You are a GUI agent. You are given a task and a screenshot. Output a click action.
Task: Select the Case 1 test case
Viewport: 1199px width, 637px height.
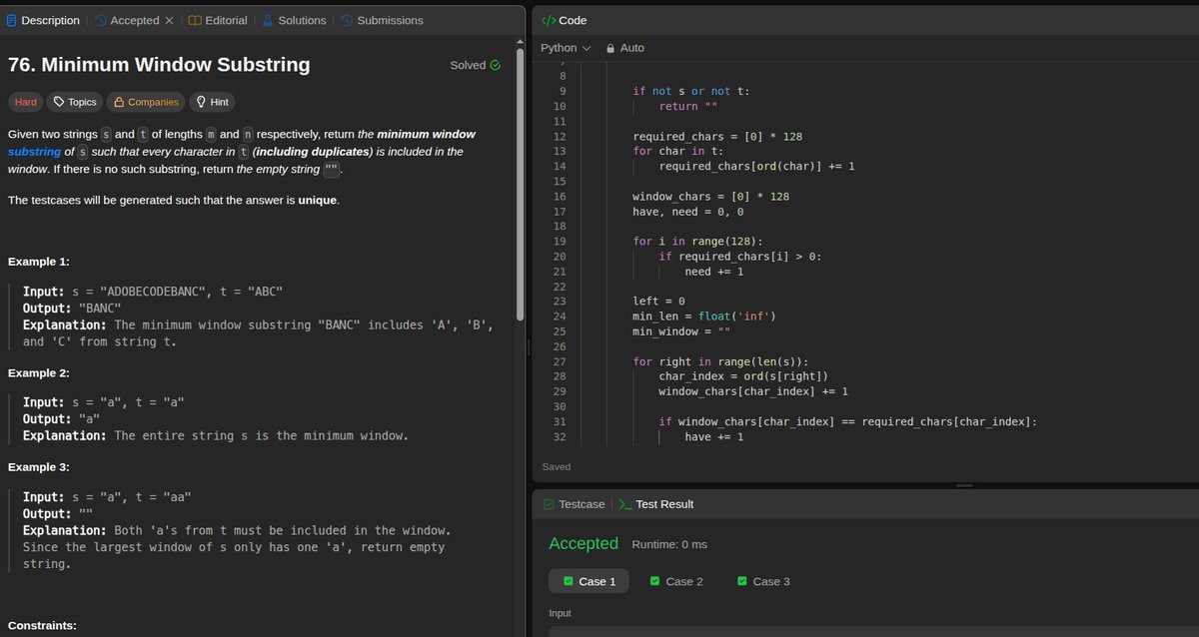(590, 581)
